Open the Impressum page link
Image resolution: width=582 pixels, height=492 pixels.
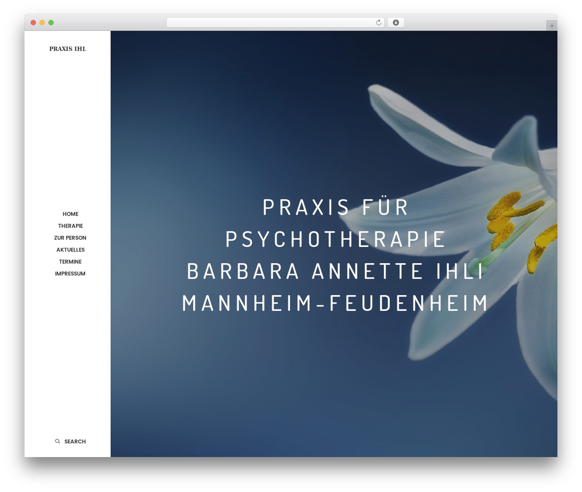point(70,274)
